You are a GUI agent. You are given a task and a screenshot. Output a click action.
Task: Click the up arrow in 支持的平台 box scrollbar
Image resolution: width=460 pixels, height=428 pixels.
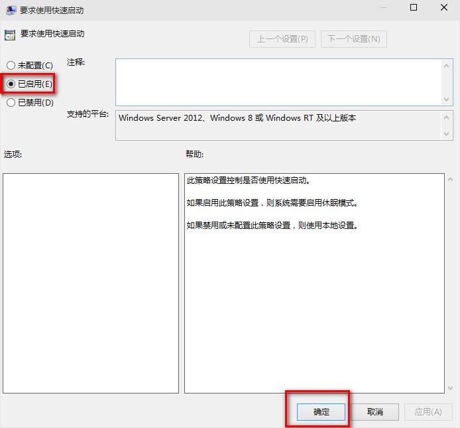click(x=447, y=118)
